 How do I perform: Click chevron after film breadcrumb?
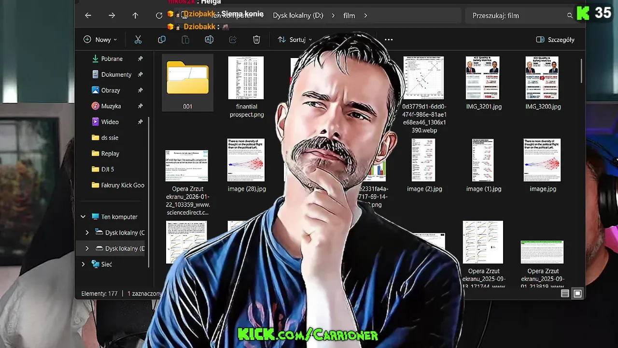pos(365,15)
